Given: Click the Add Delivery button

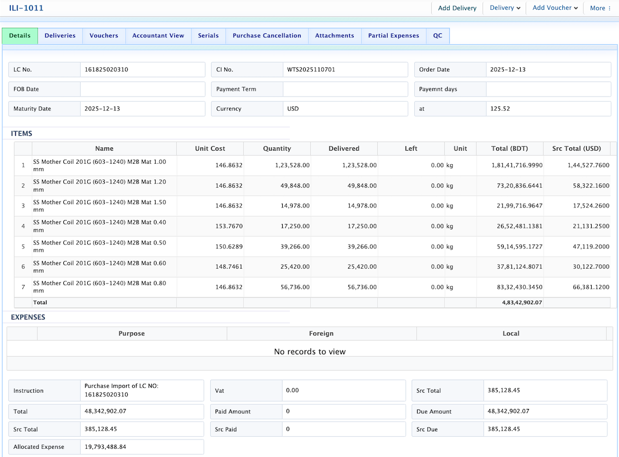Looking at the screenshot, I should click(x=457, y=8).
